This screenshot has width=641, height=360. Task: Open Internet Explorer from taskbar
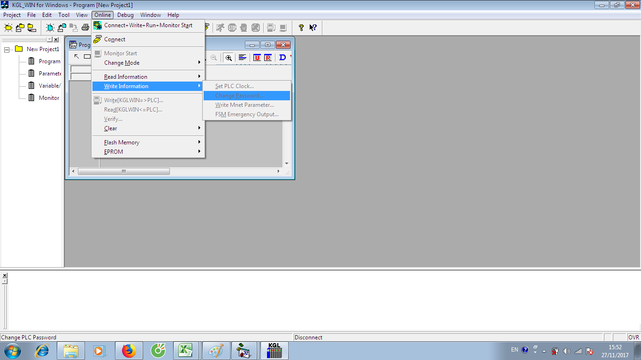click(42, 351)
